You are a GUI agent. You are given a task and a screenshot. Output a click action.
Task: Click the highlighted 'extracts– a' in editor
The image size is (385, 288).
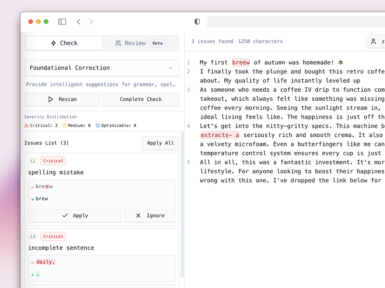coord(220,135)
